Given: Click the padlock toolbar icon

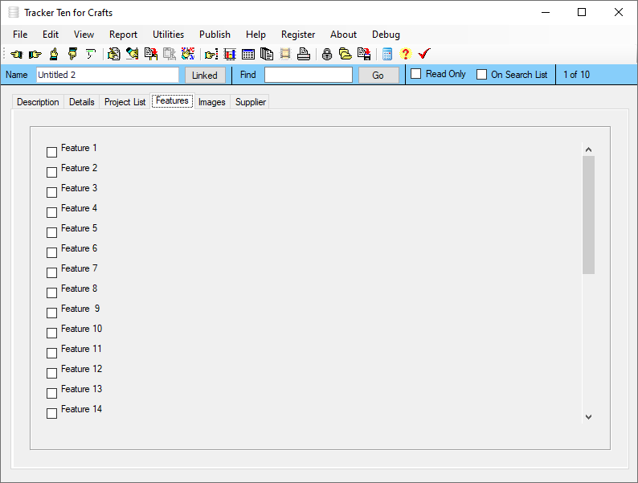Looking at the screenshot, I should [x=327, y=54].
